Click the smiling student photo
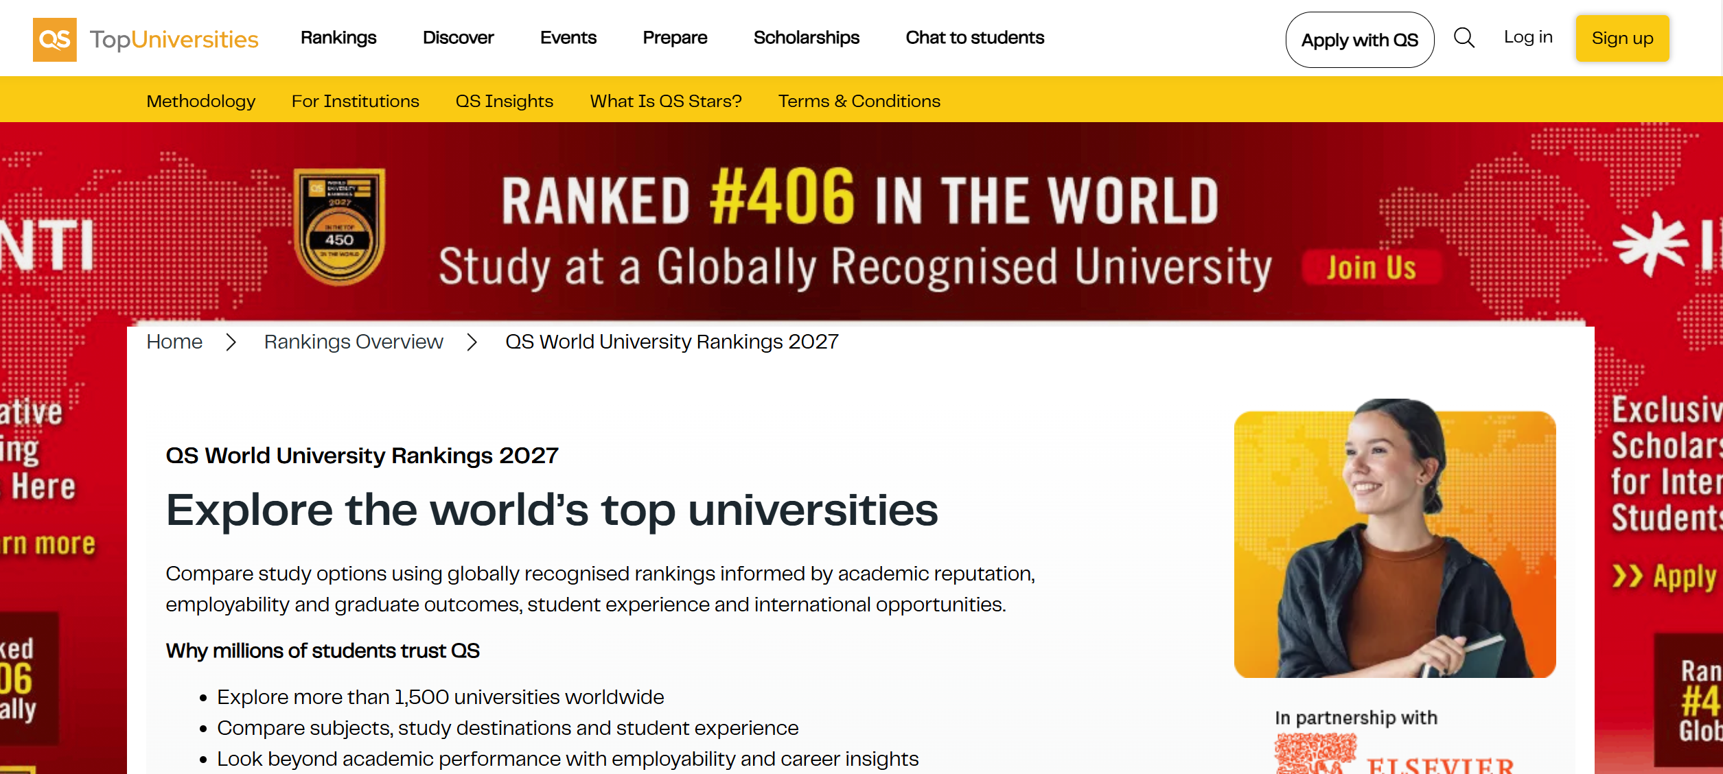 tap(1395, 539)
